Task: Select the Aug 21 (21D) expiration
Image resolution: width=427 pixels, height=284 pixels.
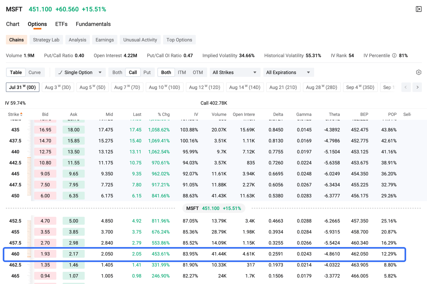Action: pos(283,87)
